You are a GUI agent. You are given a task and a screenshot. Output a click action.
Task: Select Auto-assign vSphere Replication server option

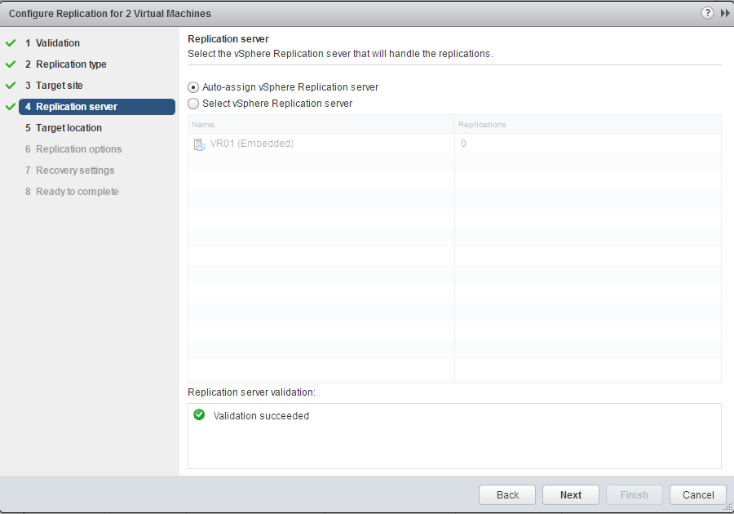(193, 87)
